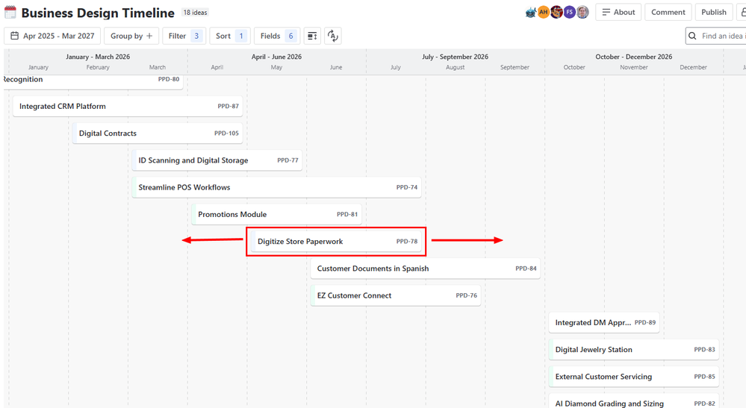
Task: Open the Integrated CRM Platform idea bar
Action: tap(128, 107)
